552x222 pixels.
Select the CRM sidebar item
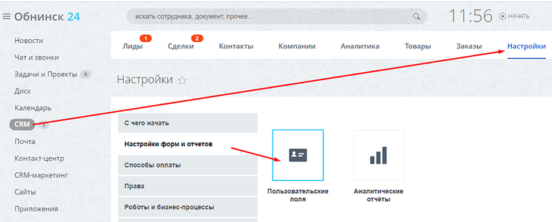(x=22, y=124)
